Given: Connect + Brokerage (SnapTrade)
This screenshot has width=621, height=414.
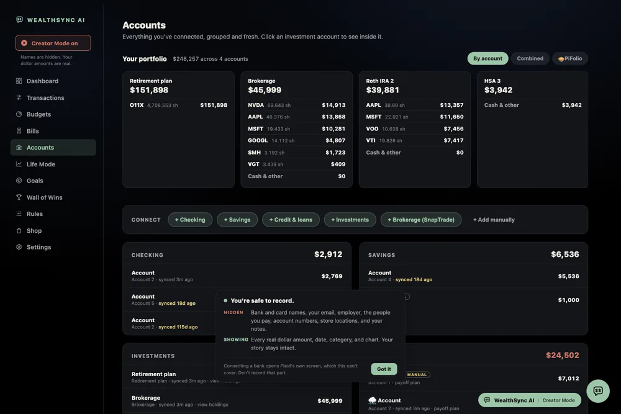Looking at the screenshot, I should [421, 220].
